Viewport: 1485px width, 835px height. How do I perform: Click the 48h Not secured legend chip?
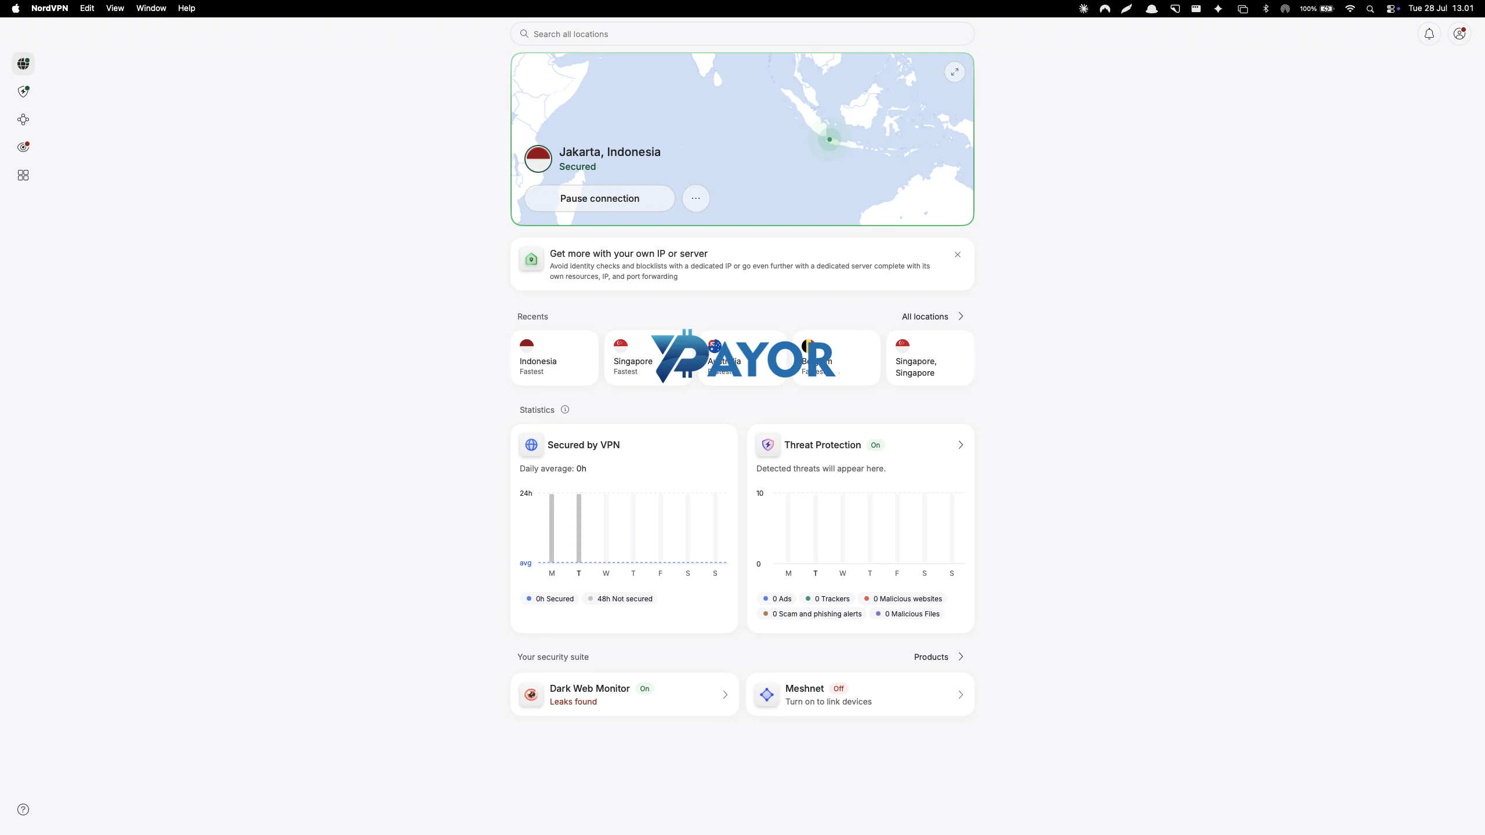(x=620, y=598)
